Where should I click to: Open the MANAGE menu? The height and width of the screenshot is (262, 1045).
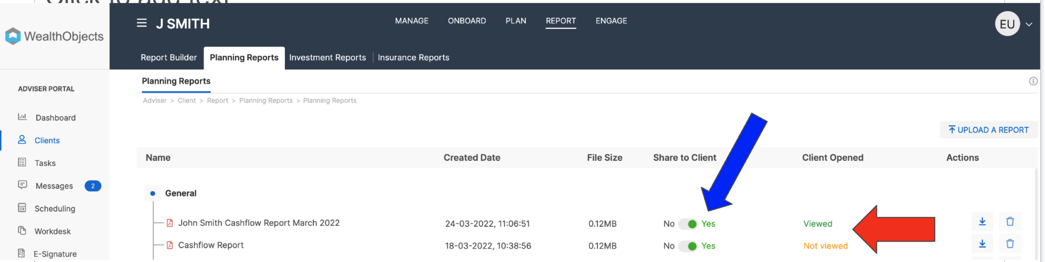[x=411, y=21]
